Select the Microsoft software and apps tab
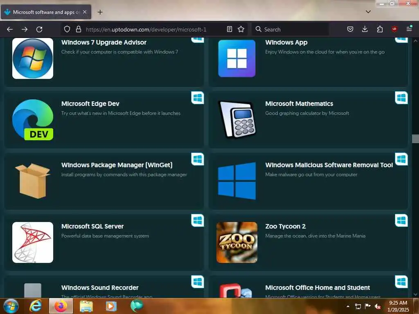The width and height of the screenshot is (419, 314). tap(46, 12)
